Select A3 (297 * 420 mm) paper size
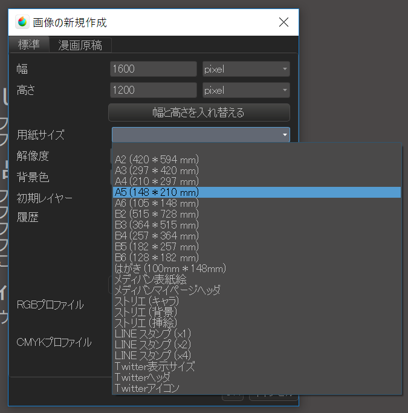The height and width of the screenshot is (413, 408). (257, 171)
